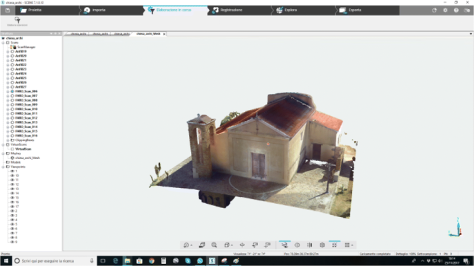474x266 pixels.
Task: Select the Models folder
Action: [x=15, y=162]
